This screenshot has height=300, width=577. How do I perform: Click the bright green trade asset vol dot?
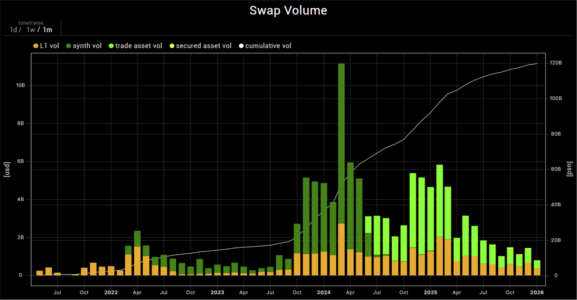(111, 46)
